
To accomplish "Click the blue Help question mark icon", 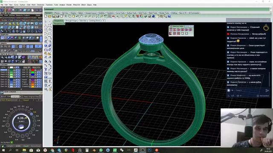I will click(x=169, y=16).
